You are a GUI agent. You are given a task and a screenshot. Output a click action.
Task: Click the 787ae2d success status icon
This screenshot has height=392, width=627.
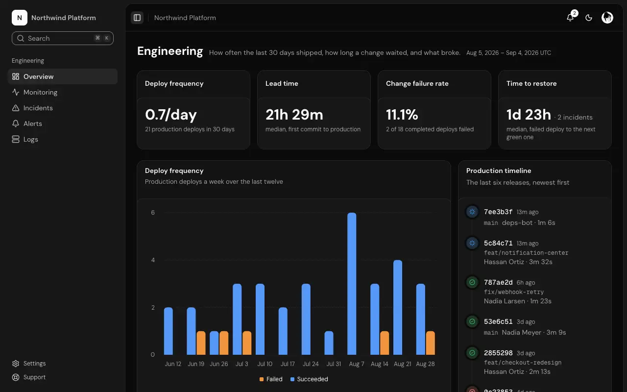[472, 282]
